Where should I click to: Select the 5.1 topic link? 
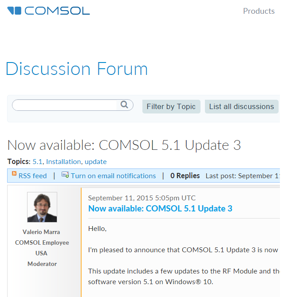pos(37,162)
